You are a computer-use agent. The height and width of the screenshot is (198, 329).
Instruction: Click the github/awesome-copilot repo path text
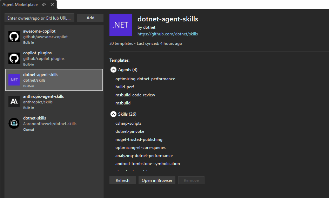point(45,37)
